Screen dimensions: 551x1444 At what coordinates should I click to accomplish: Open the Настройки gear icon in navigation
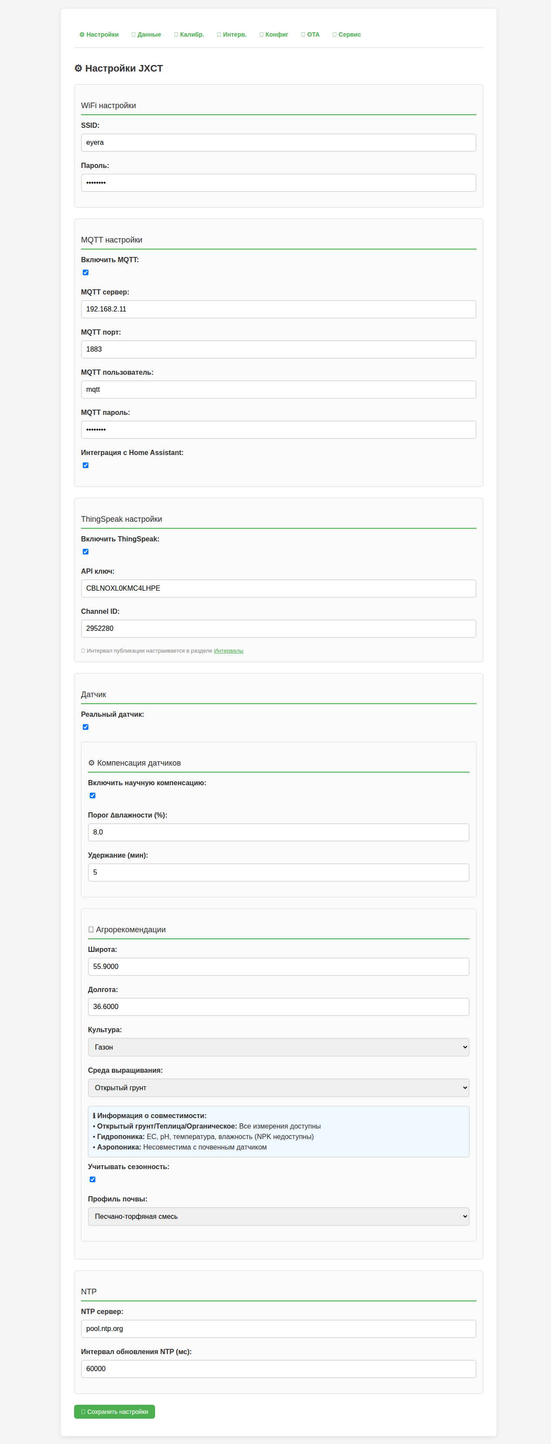coord(82,34)
